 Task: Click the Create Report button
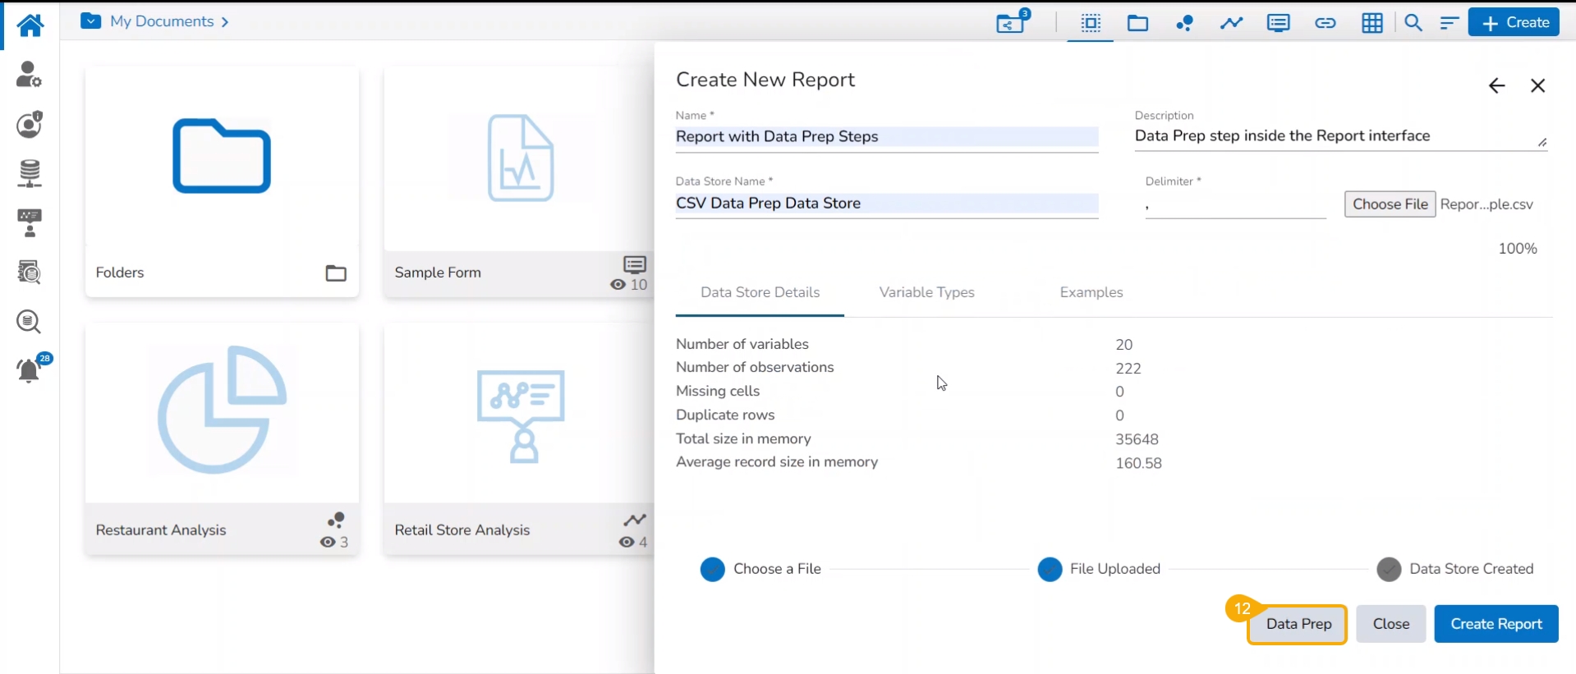pyautogui.click(x=1496, y=624)
